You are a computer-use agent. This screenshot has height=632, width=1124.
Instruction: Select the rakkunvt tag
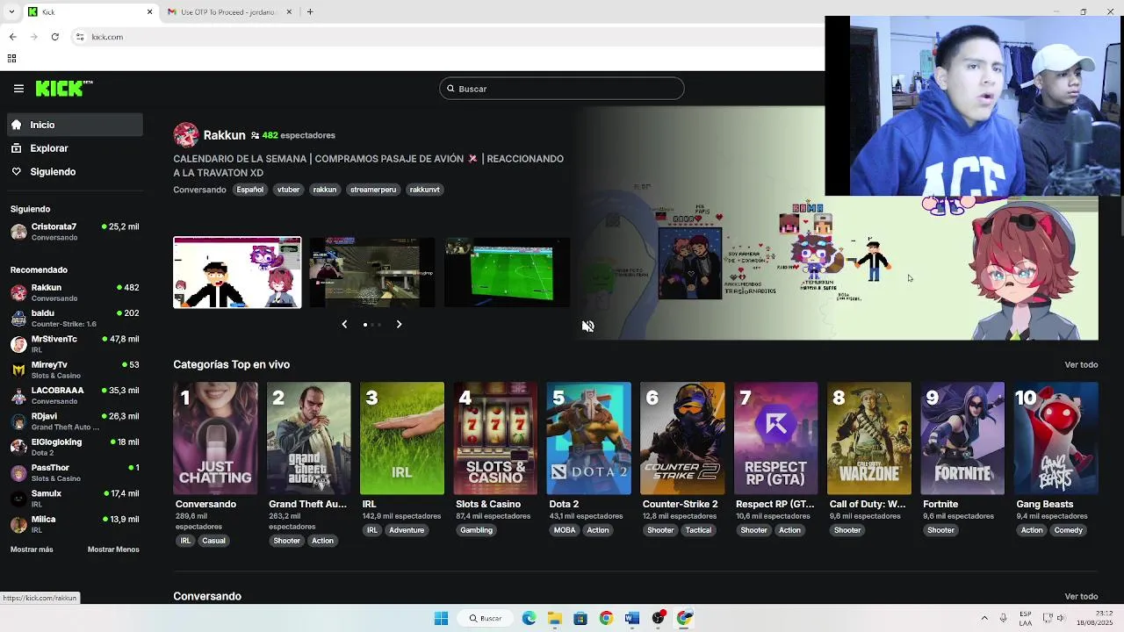(424, 190)
